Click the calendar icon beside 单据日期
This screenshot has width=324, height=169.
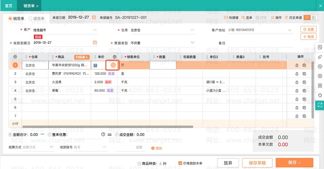[94, 17]
